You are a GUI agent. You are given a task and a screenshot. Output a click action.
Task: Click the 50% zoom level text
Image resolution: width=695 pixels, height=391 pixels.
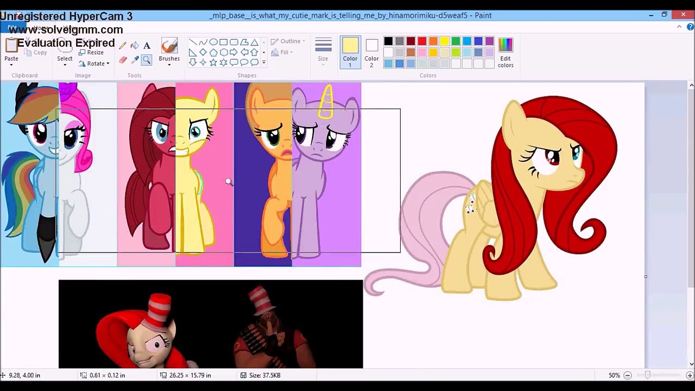click(614, 375)
